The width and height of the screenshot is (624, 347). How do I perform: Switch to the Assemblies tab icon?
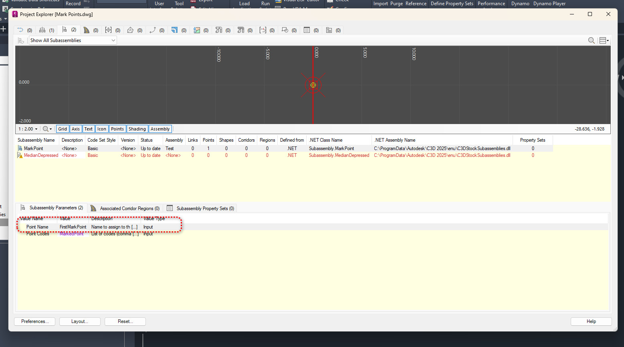(x=42, y=30)
